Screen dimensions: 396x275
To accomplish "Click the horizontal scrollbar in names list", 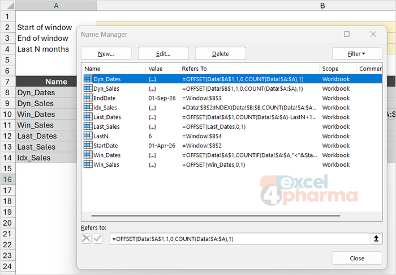I will [216, 215].
